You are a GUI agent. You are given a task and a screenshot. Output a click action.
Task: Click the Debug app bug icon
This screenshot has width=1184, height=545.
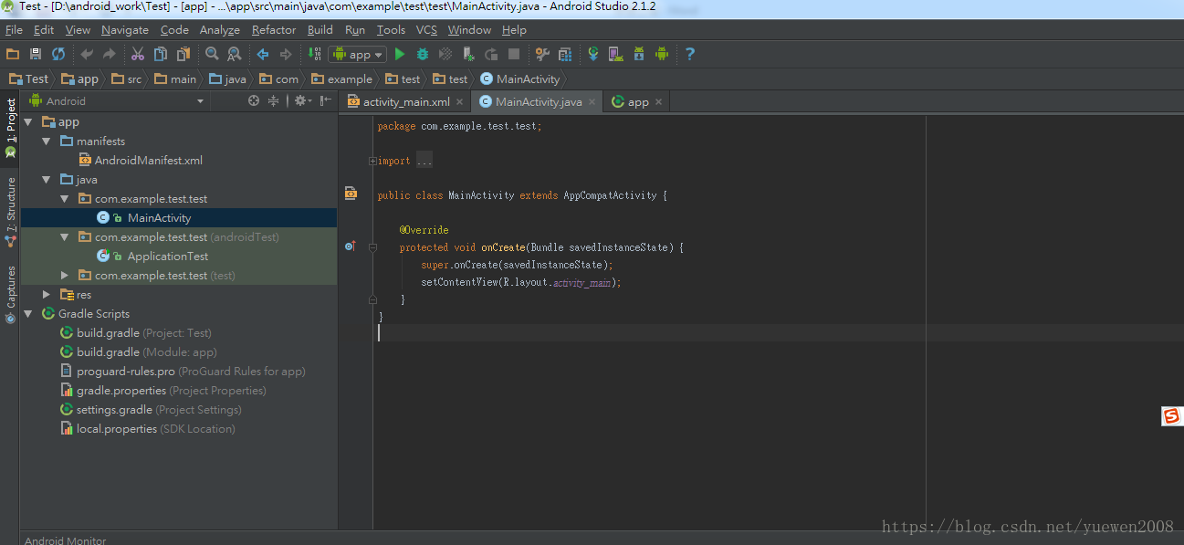(423, 55)
